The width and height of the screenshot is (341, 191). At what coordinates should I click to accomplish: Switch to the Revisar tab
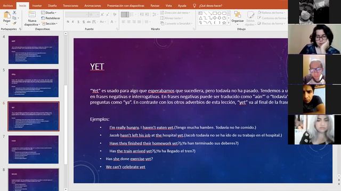pyautogui.click(x=155, y=6)
